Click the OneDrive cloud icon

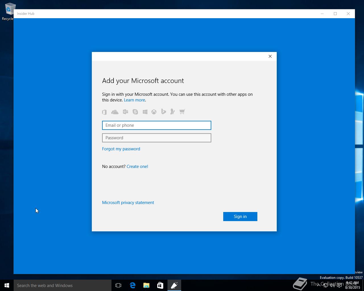click(115, 112)
